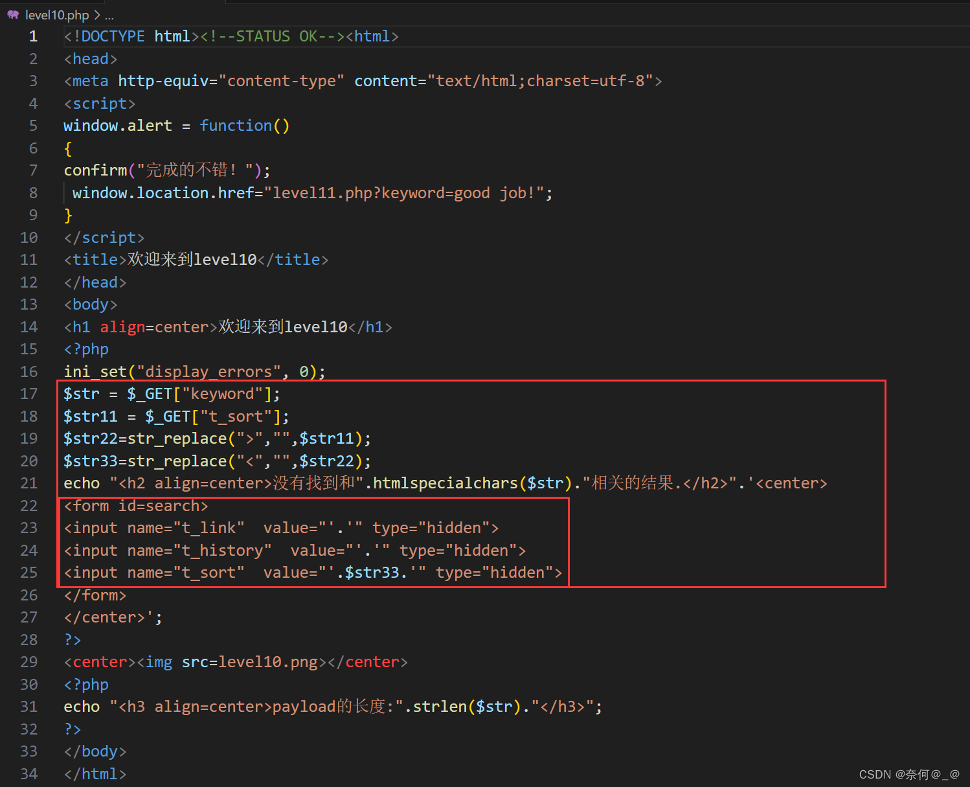This screenshot has width=970, height=787.
Task: Click the opening yellow brace on line 6
Action: [68, 148]
